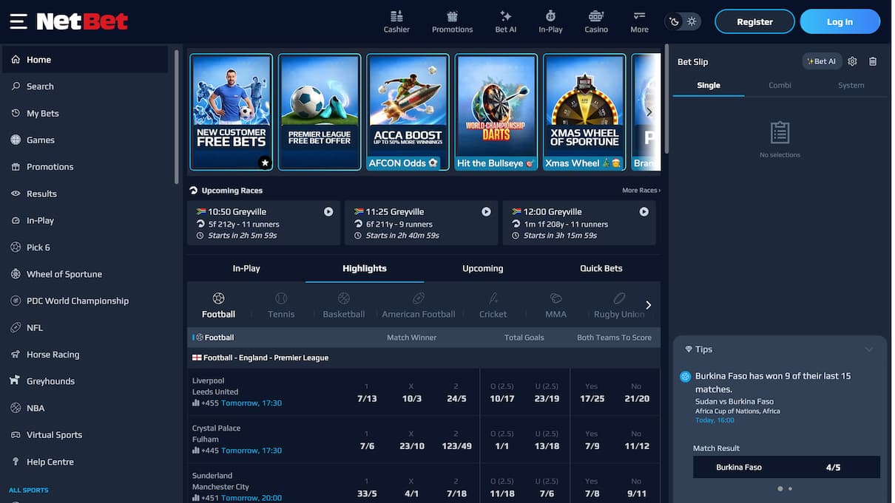Image resolution: width=895 pixels, height=503 pixels.
Task: Switch to the Upcoming tab
Action: [x=482, y=268]
